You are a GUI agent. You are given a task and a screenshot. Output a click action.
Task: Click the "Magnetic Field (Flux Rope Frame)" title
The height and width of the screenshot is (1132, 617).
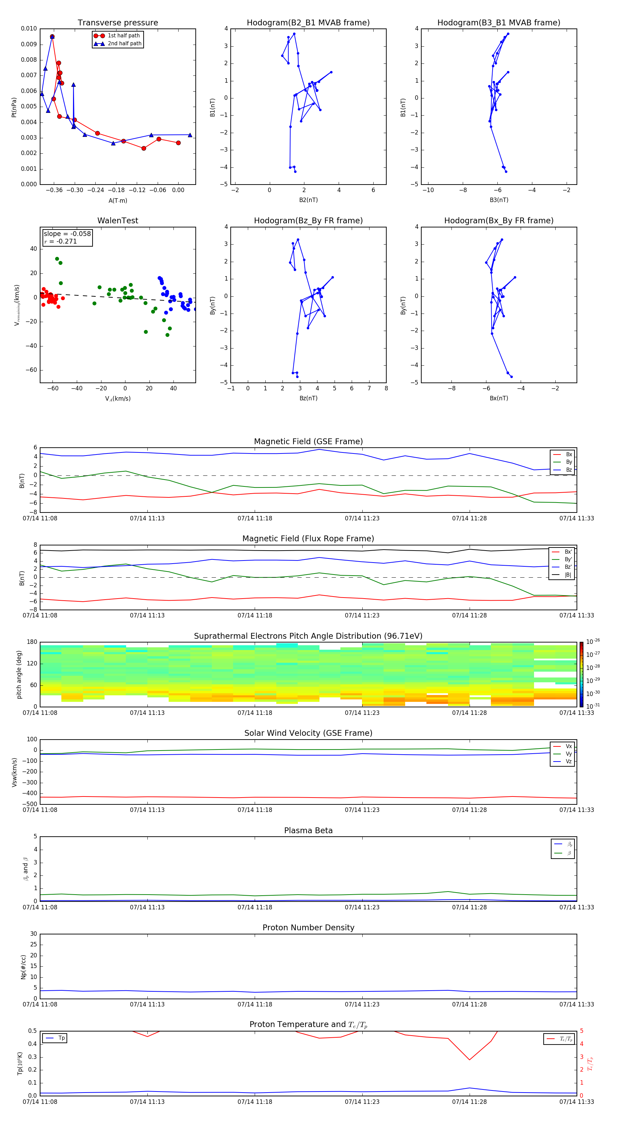[x=308, y=539]
